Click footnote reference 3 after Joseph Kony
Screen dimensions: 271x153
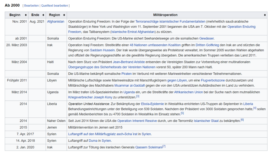click(138, 97)
